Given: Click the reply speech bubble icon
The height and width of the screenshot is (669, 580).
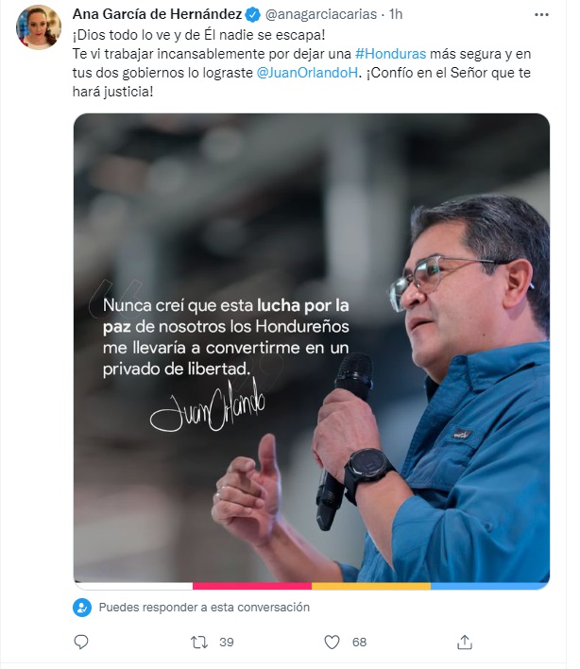Looking at the screenshot, I should 81,642.
